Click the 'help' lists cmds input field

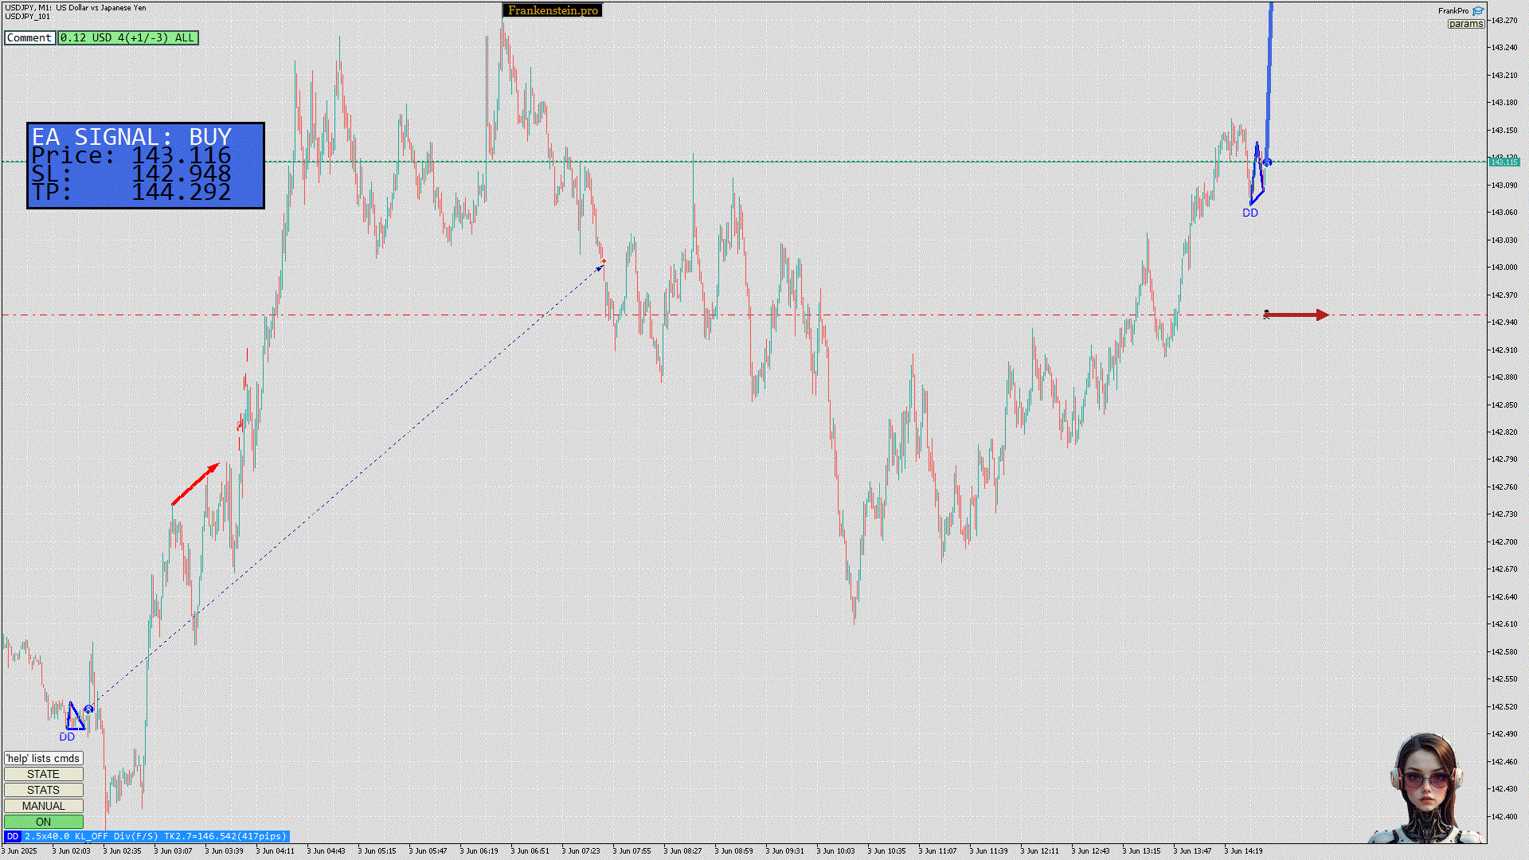tap(43, 758)
